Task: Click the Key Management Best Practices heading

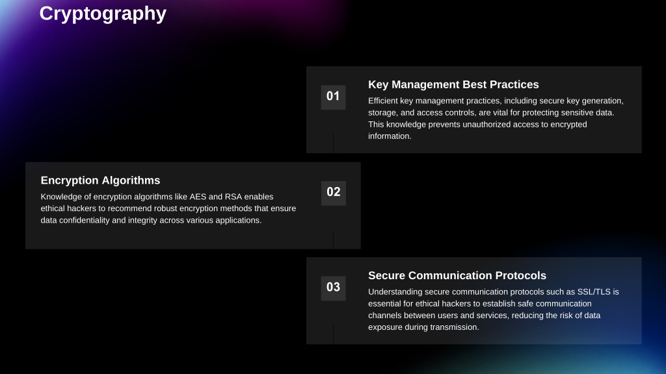Action: pyautogui.click(x=453, y=84)
